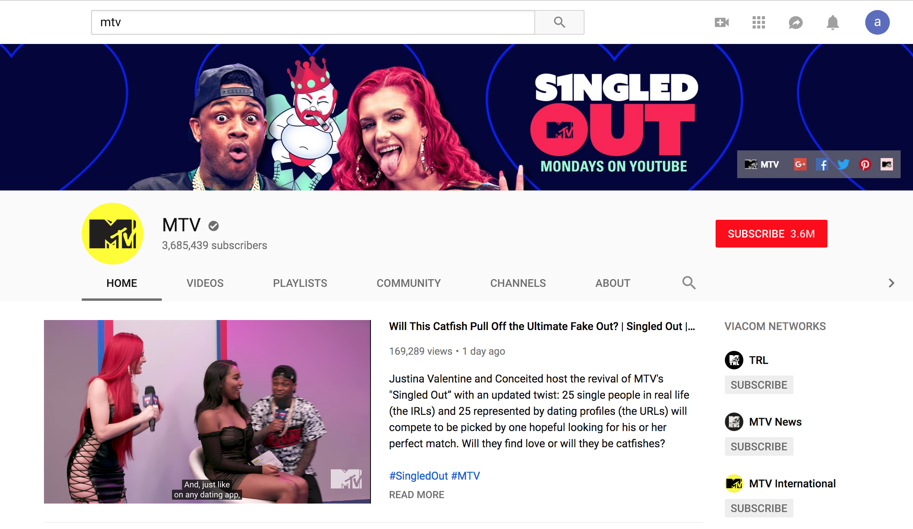Expand more tabs with right chevron

click(891, 283)
